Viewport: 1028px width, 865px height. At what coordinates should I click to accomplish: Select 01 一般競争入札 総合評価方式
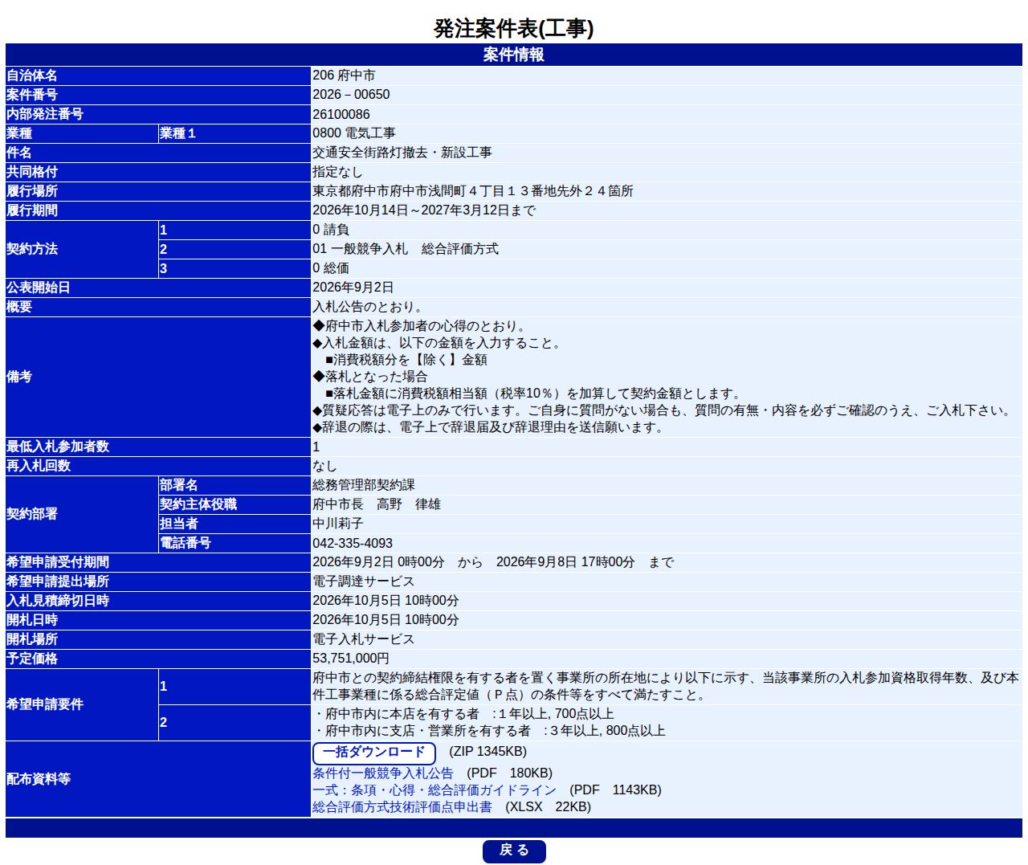coord(406,249)
